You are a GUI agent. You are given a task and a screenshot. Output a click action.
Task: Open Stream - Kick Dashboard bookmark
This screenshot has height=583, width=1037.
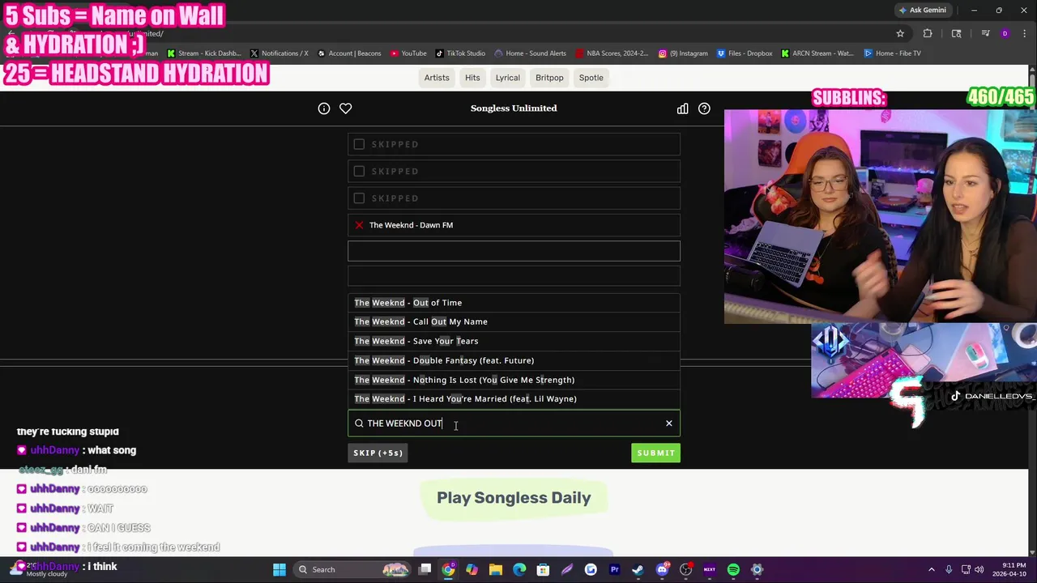tap(204, 53)
